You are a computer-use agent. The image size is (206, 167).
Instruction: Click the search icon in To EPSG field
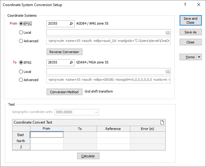tap(71, 63)
